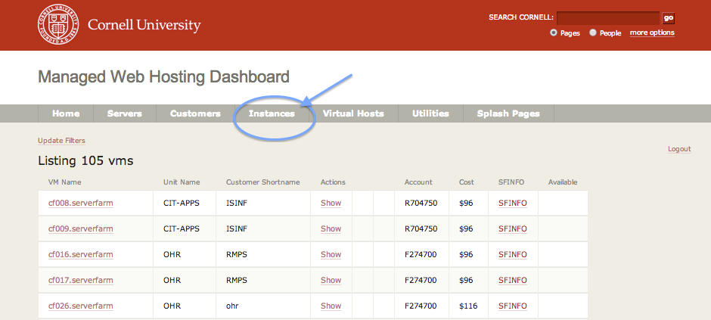Image resolution: width=711 pixels, height=320 pixels.
Task: Open SFINFO for cf009.serverfarm
Action: pyautogui.click(x=512, y=229)
